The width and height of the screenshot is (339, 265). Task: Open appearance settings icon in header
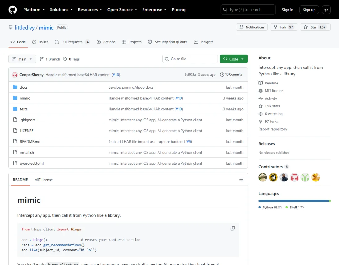pos(326,10)
